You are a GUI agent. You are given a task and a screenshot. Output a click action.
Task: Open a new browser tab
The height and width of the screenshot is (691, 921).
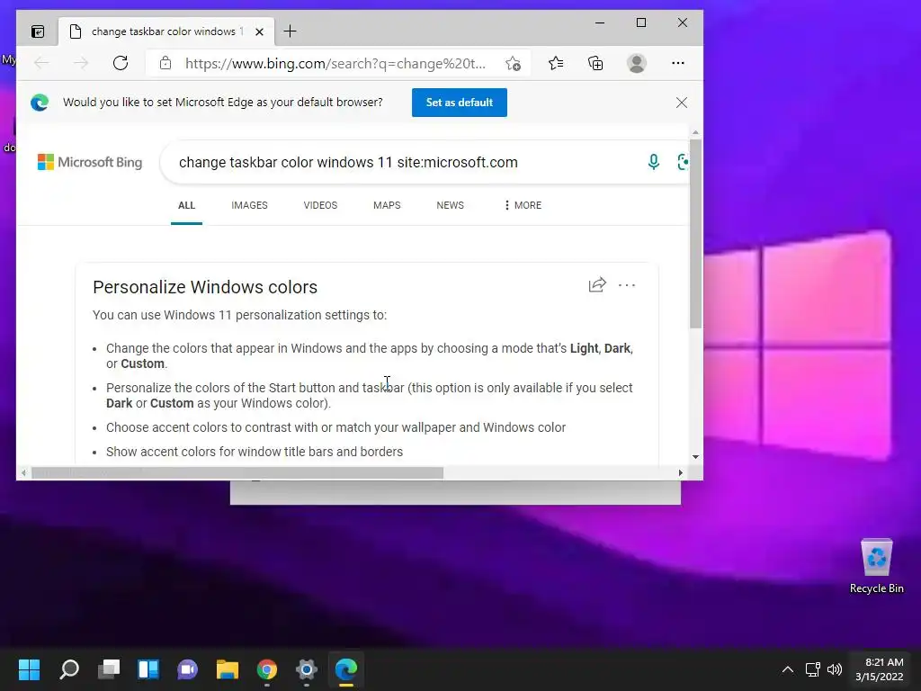pos(291,31)
